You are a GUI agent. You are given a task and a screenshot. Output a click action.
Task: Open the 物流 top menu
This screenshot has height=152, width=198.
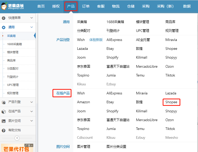[116, 6]
